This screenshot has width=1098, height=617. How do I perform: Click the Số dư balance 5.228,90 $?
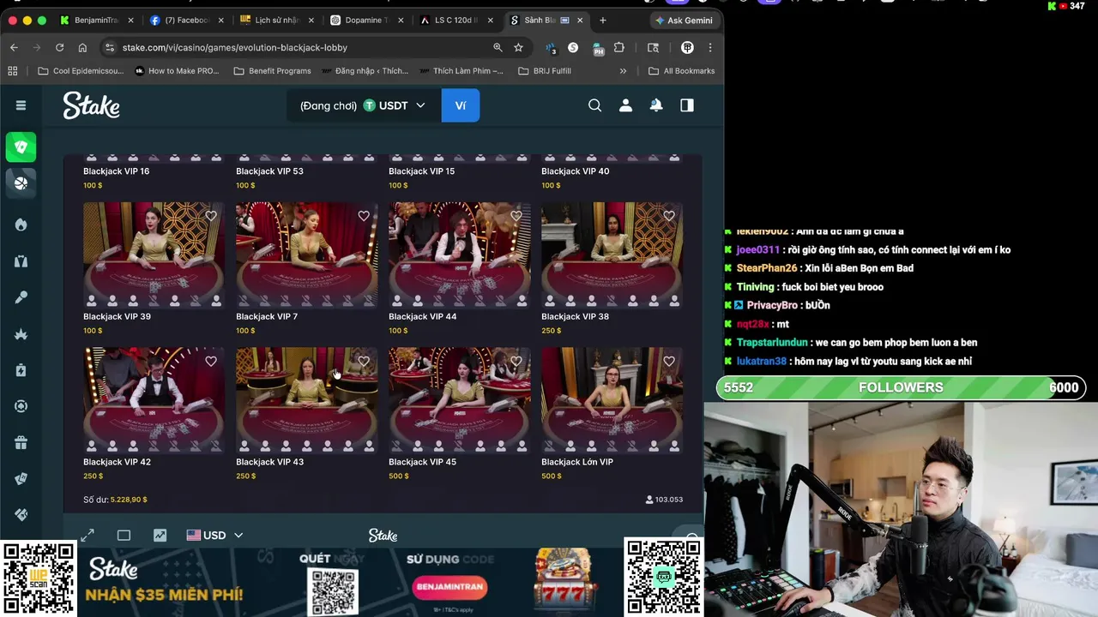pos(115,500)
